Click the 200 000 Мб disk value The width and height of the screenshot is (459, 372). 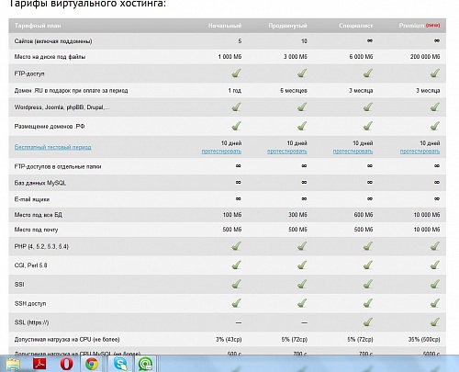[425, 57]
